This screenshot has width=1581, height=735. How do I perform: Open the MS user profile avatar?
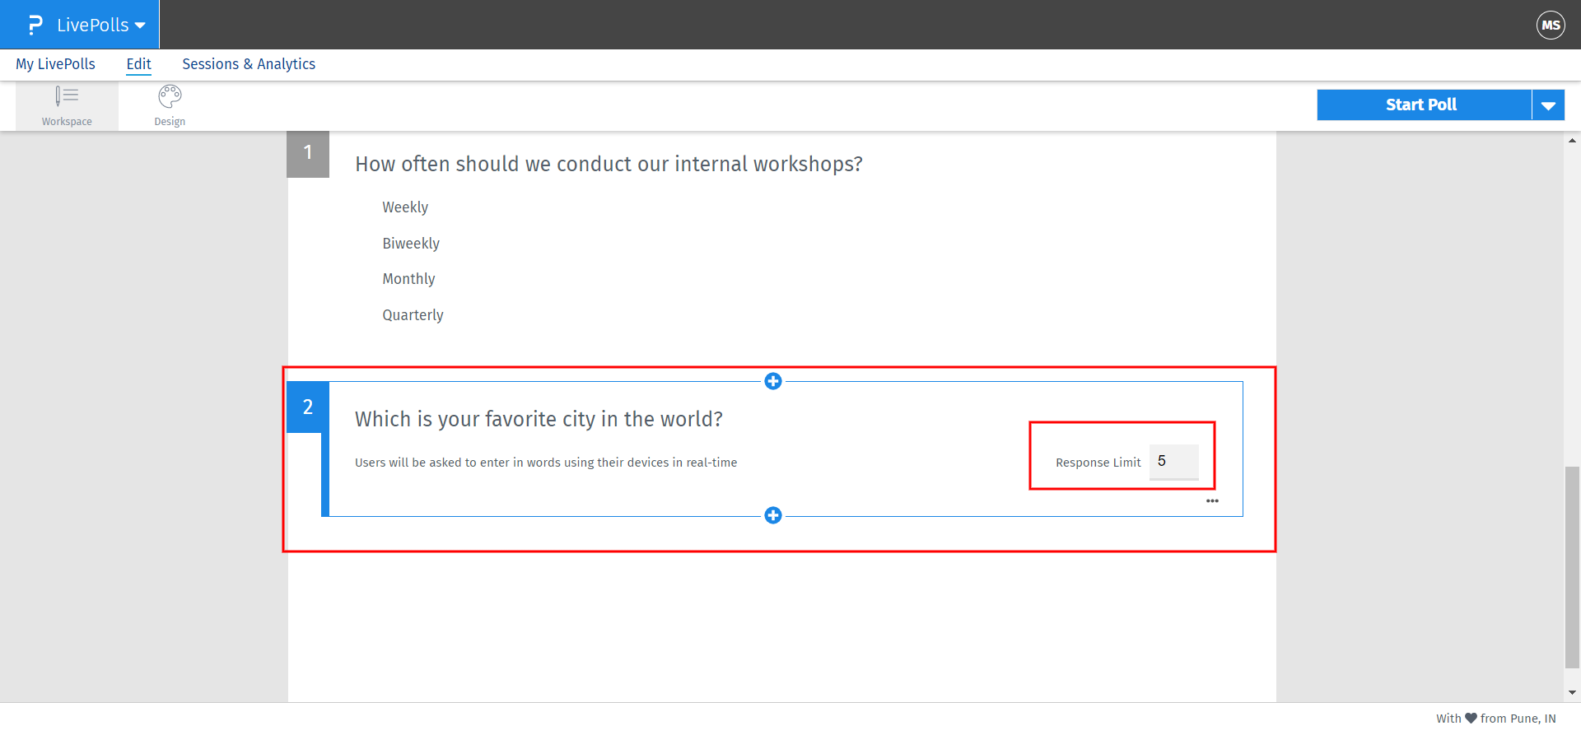click(1551, 25)
